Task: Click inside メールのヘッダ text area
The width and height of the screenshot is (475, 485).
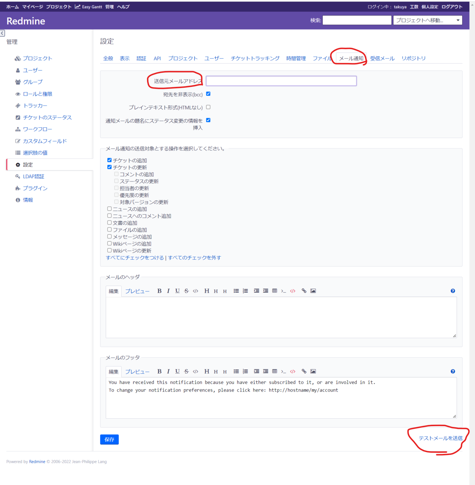Action: (281, 317)
